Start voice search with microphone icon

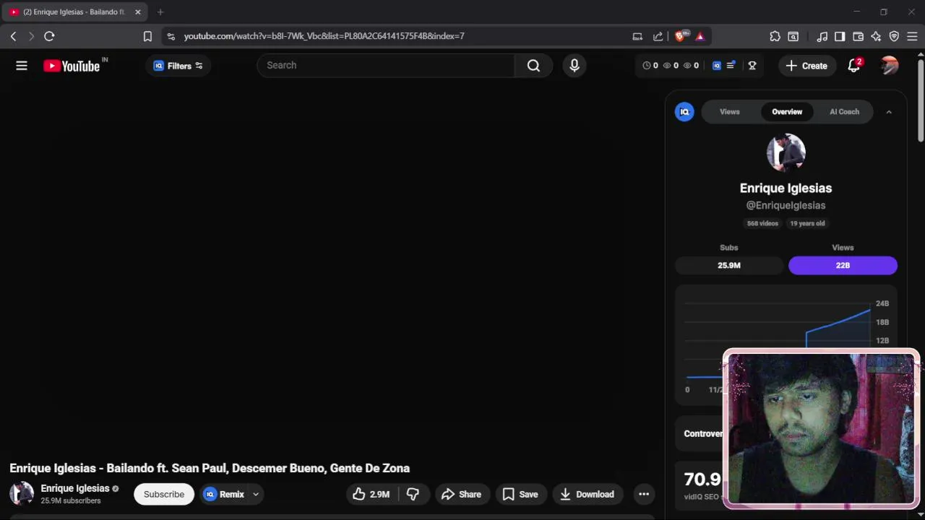(x=575, y=65)
